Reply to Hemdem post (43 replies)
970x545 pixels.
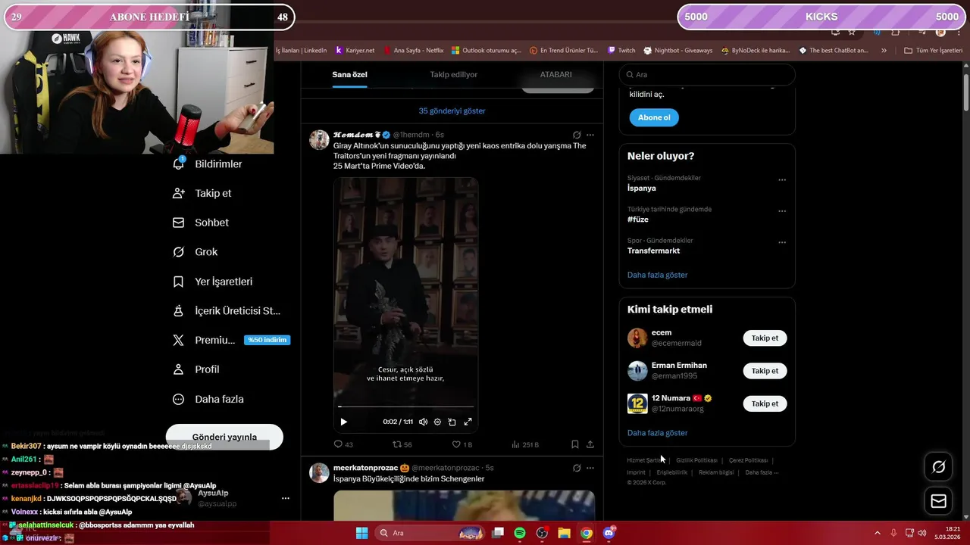[343, 444]
